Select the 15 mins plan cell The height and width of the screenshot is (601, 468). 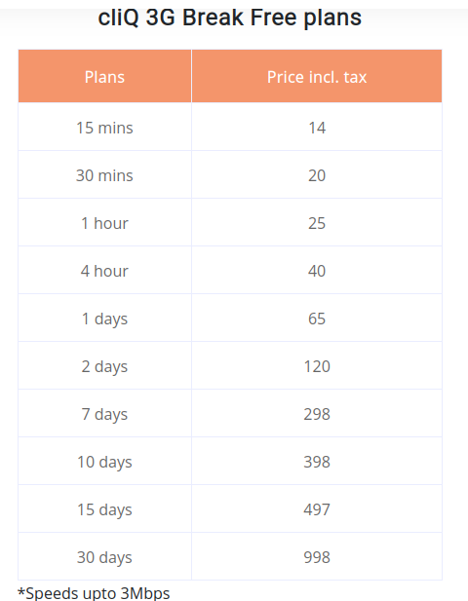[x=104, y=127]
